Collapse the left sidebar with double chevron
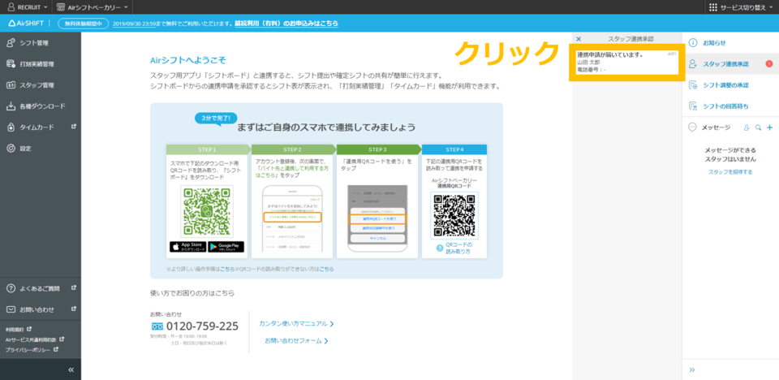This screenshot has width=779, height=380. click(x=71, y=369)
